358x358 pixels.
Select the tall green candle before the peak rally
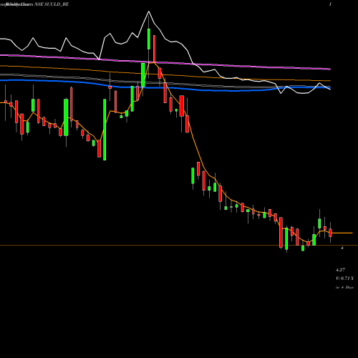tap(105, 130)
